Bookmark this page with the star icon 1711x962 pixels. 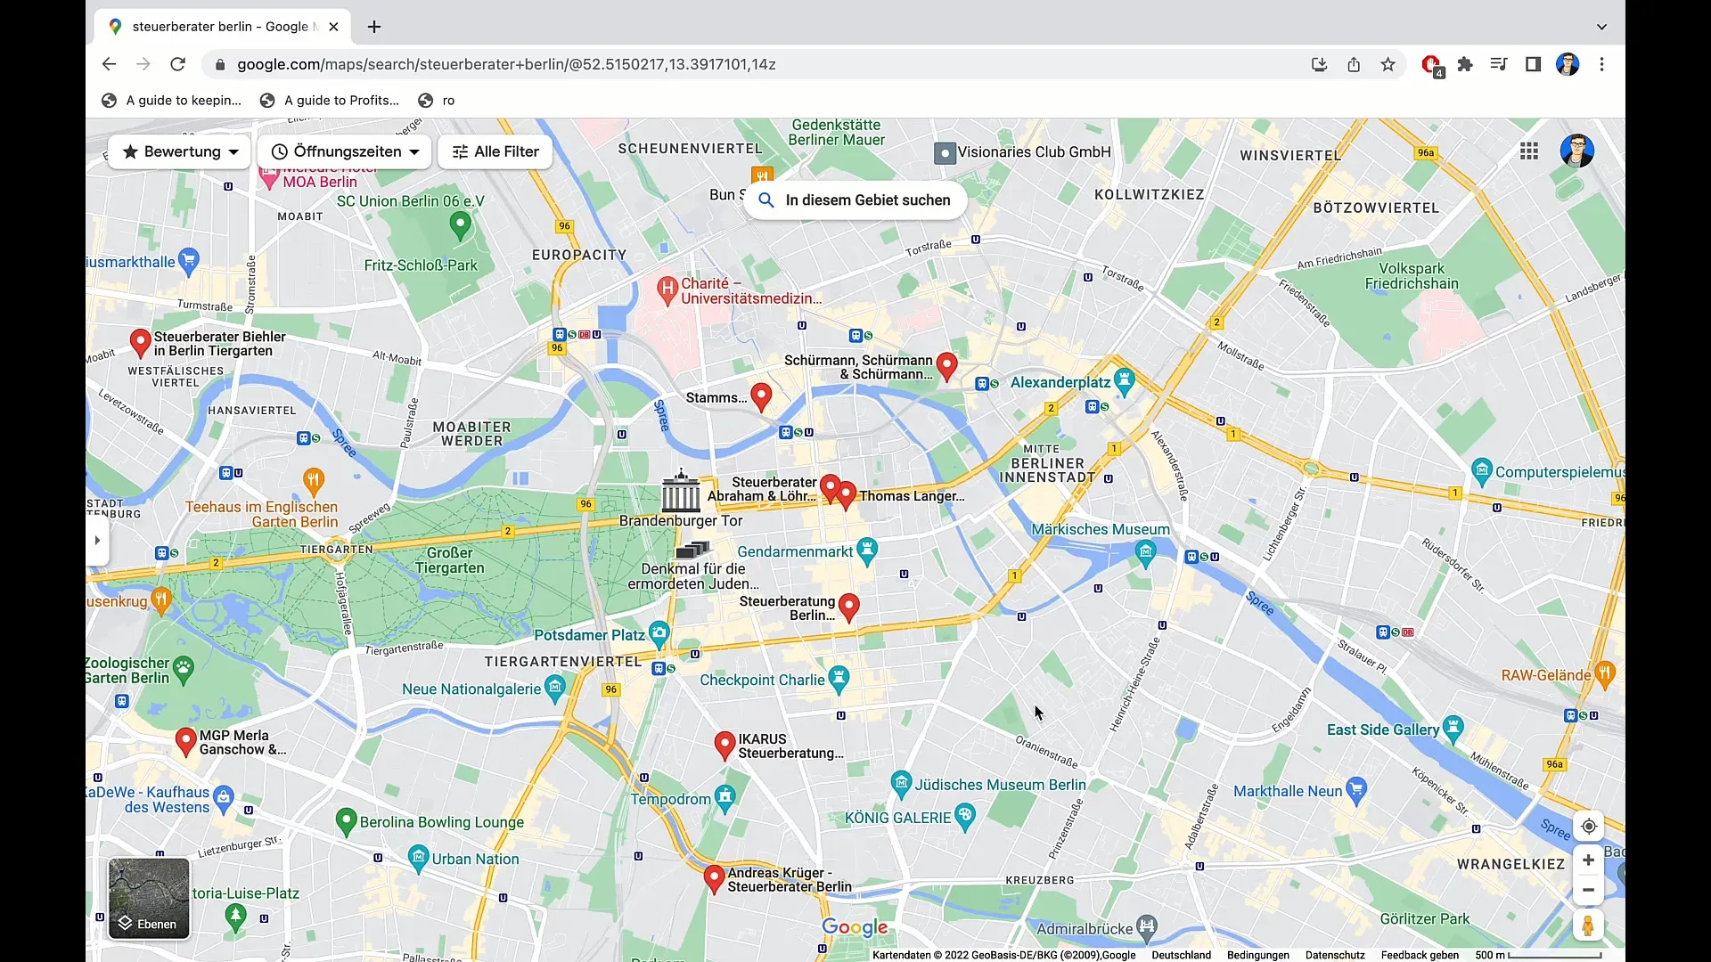coord(1388,64)
